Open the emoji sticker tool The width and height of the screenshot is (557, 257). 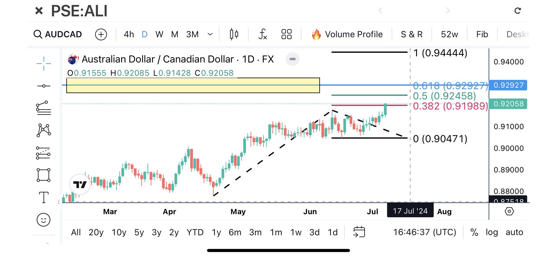(x=44, y=220)
